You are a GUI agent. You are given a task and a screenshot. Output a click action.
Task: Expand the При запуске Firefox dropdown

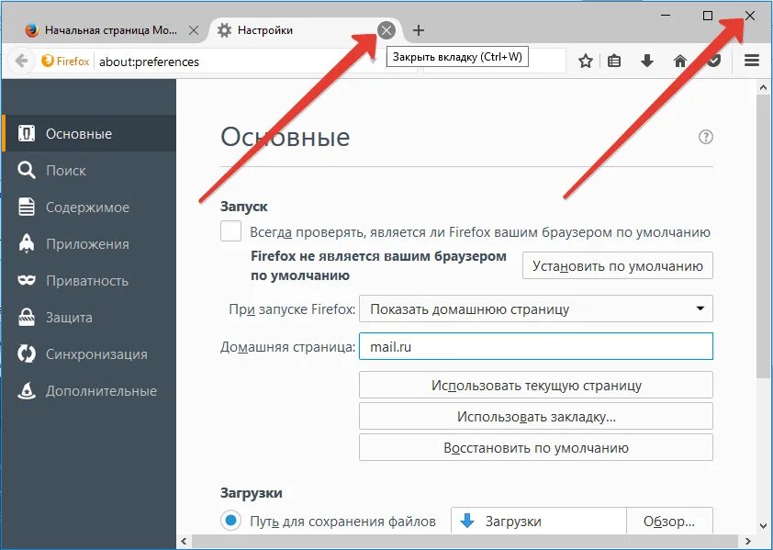536,309
